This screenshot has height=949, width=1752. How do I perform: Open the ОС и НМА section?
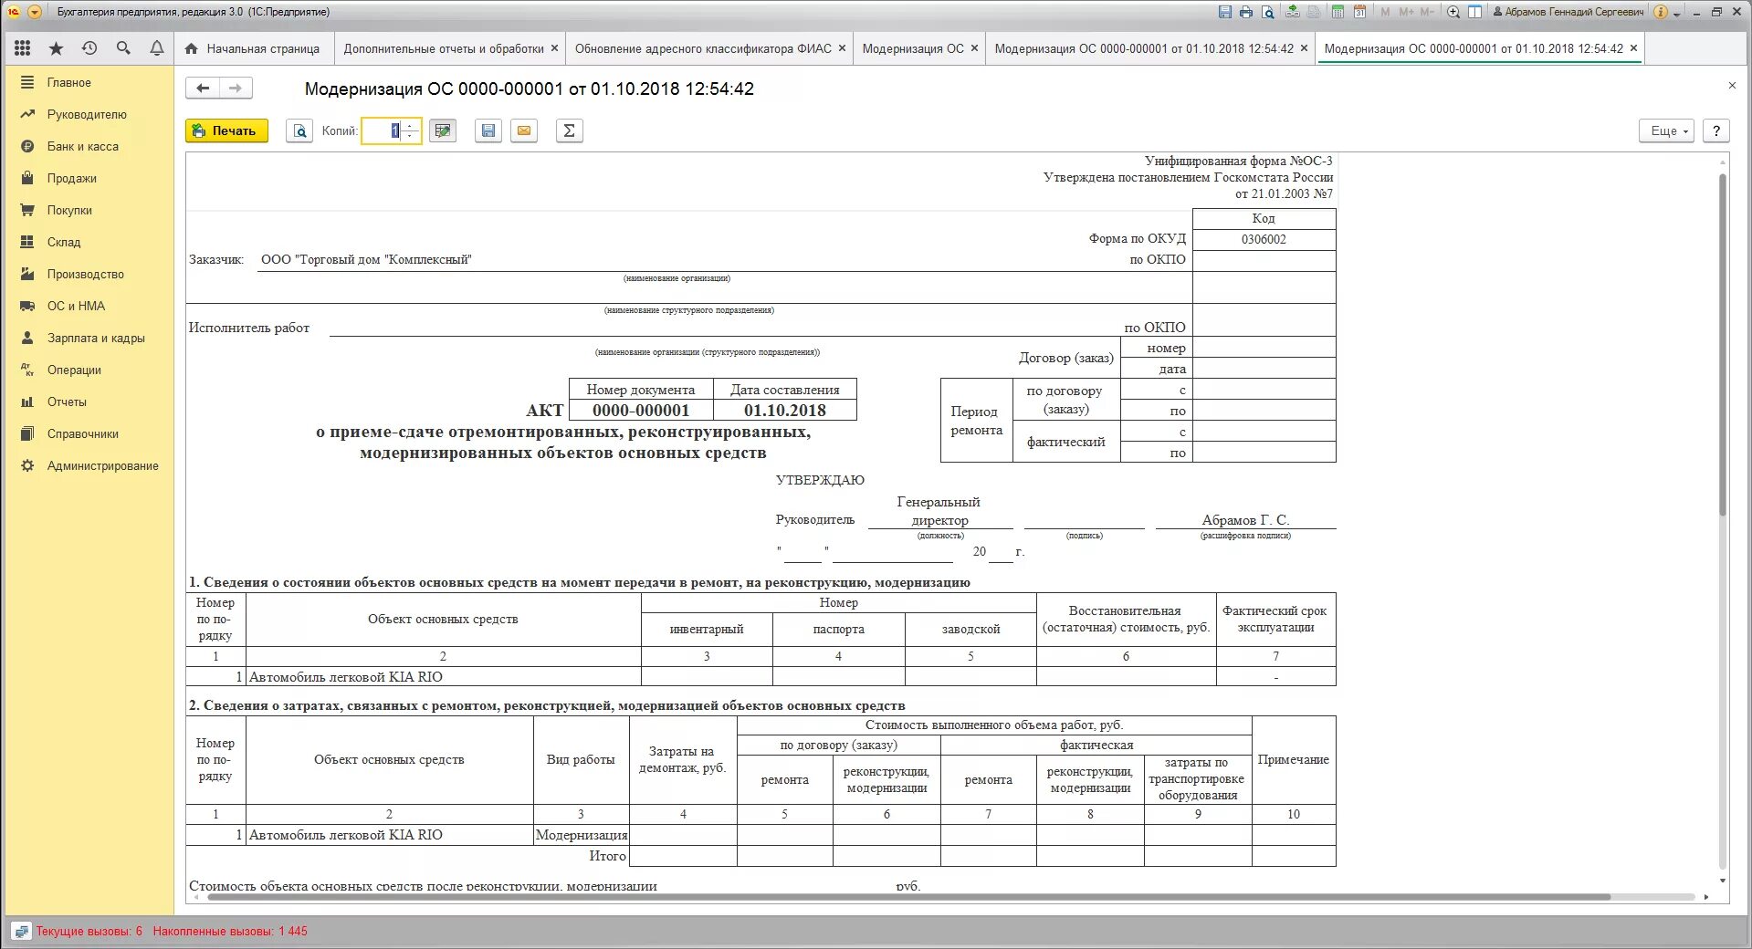click(89, 306)
